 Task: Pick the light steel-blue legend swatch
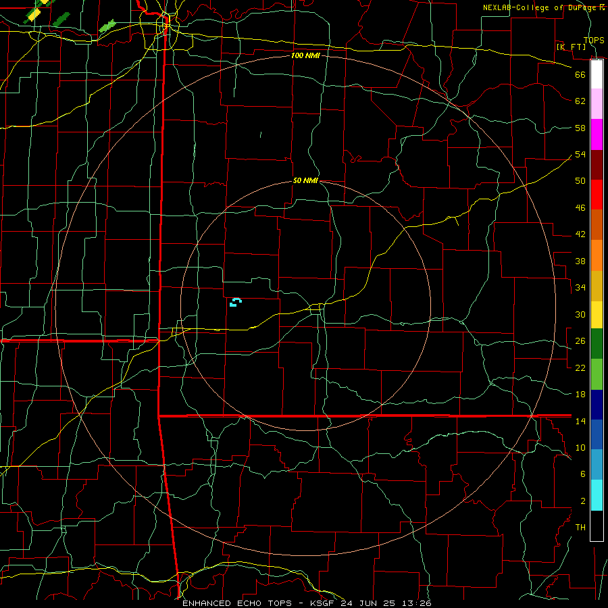pyautogui.click(x=597, y=465)
